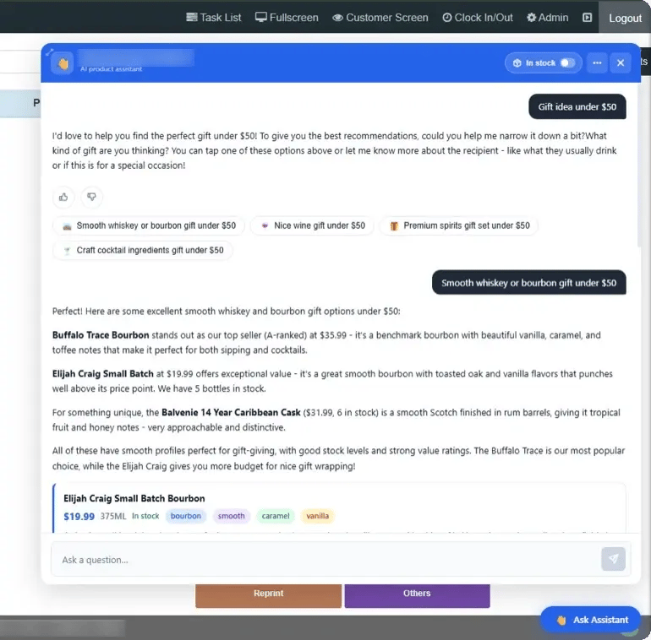This screenshot has width=651, height=640.
Task: Click the expand arrows icon at panel corner
Action: click(49, 52)
